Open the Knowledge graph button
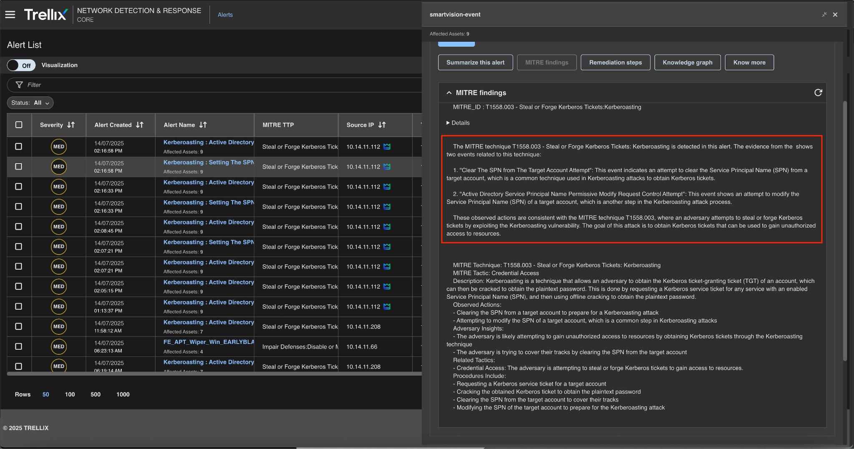The height and width of the screenshot is (449, 854). (x=687, y=63)
